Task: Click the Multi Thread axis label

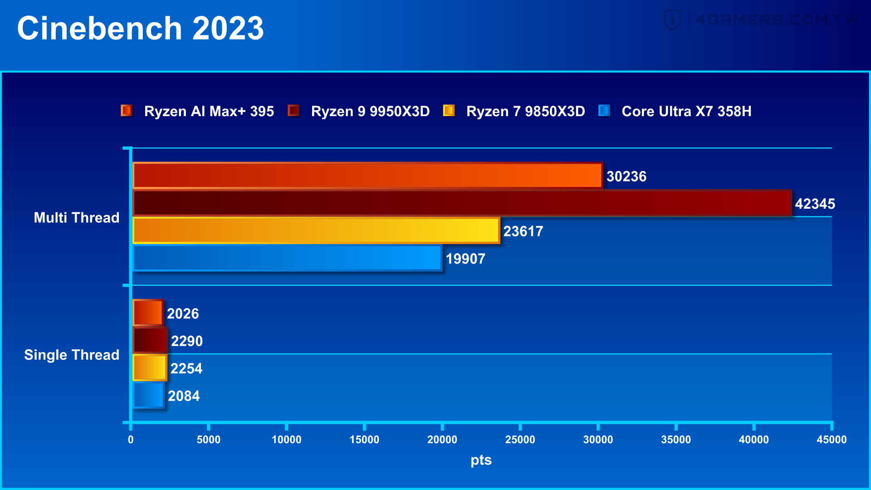Action: (x=77, y=218)
